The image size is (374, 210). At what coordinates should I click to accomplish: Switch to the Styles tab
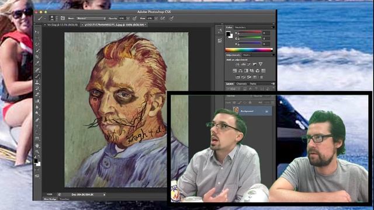pos(247,55)
